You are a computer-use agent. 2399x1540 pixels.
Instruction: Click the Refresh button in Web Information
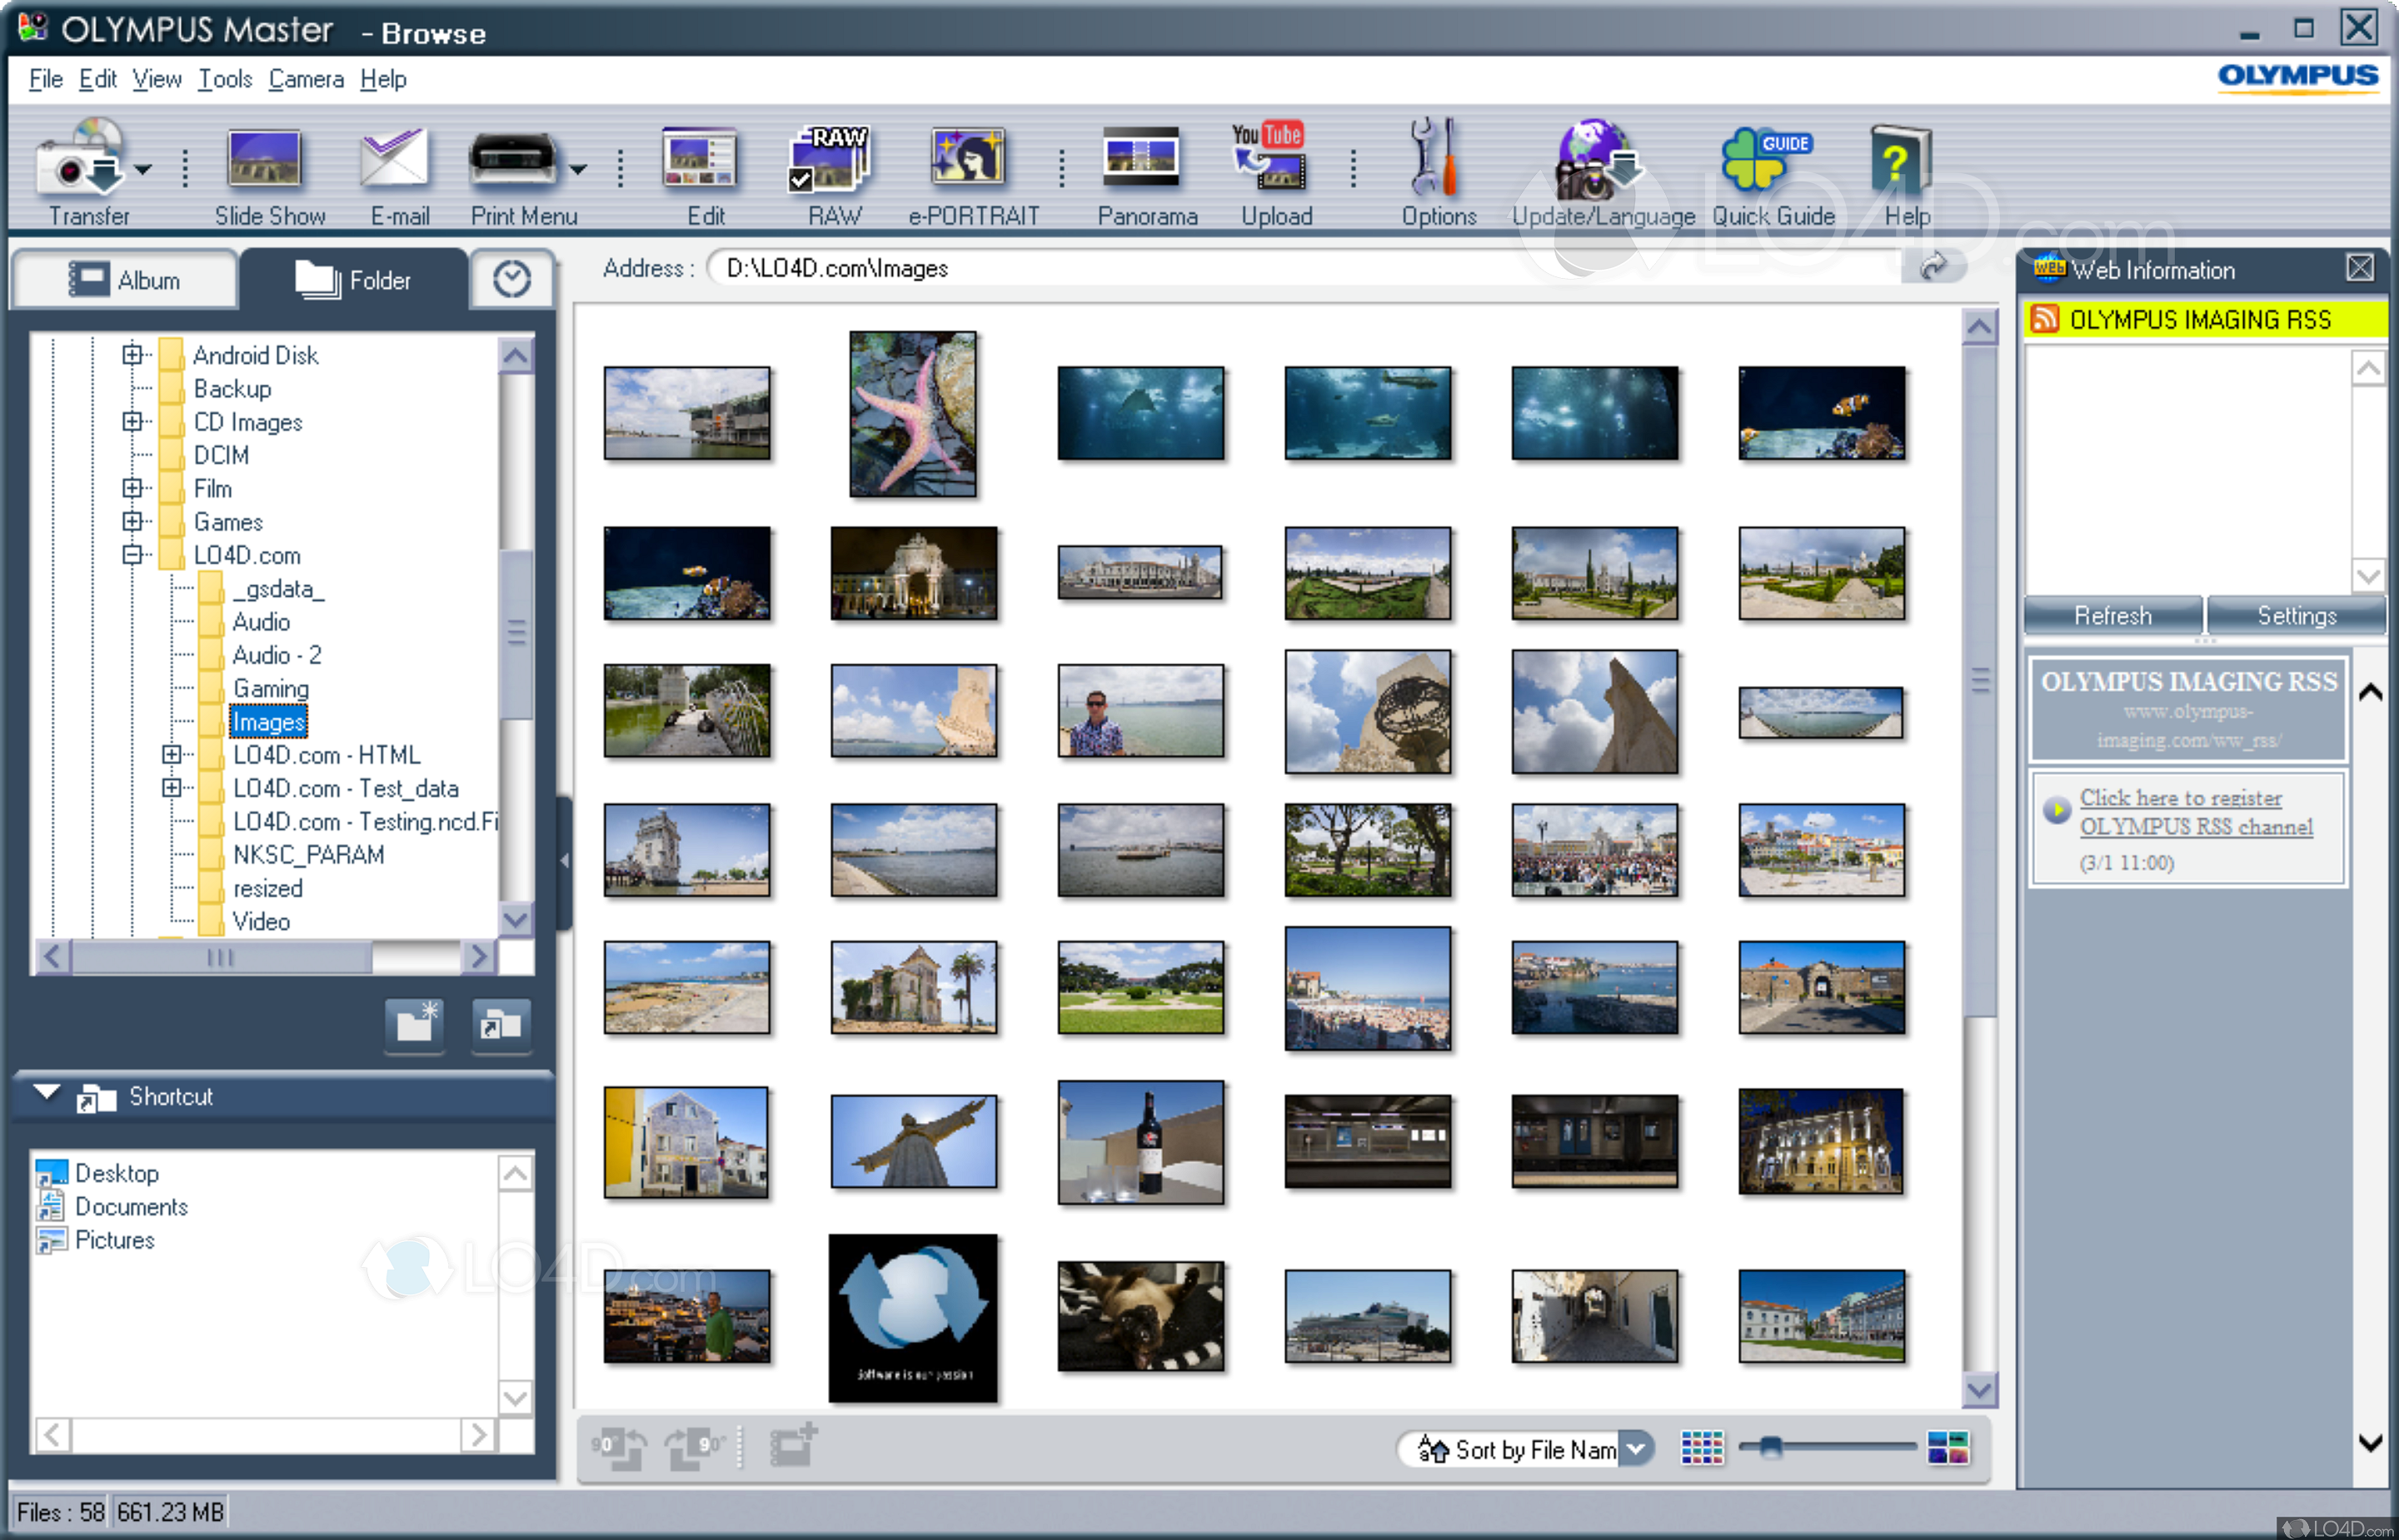point(2112,615)
